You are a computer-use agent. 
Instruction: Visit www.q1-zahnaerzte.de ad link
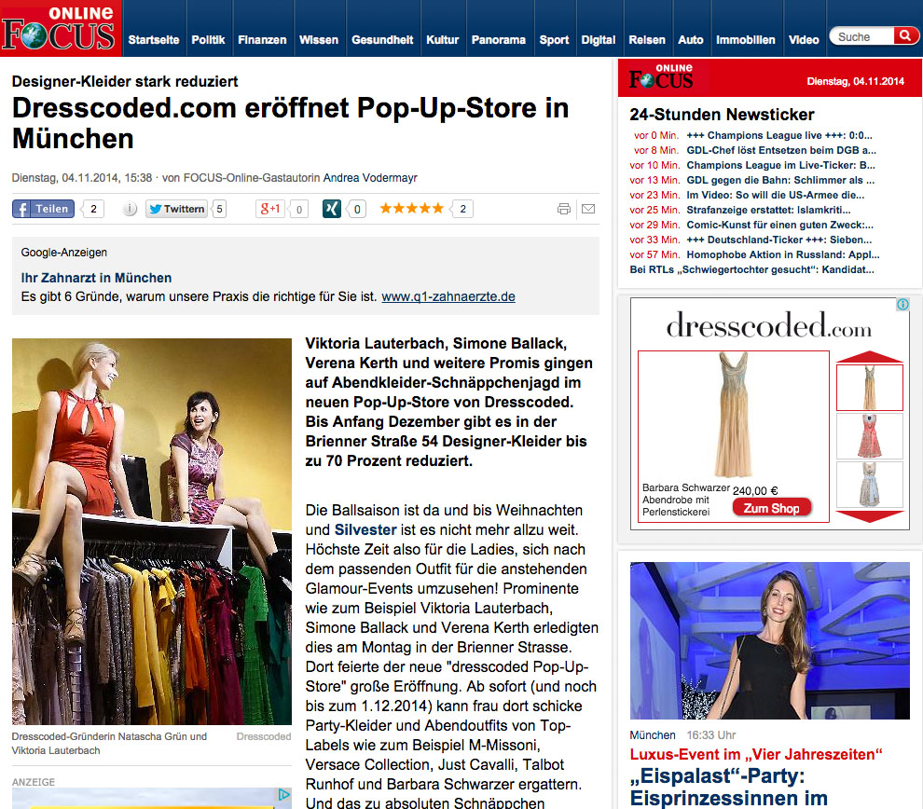tap(448, 296)
